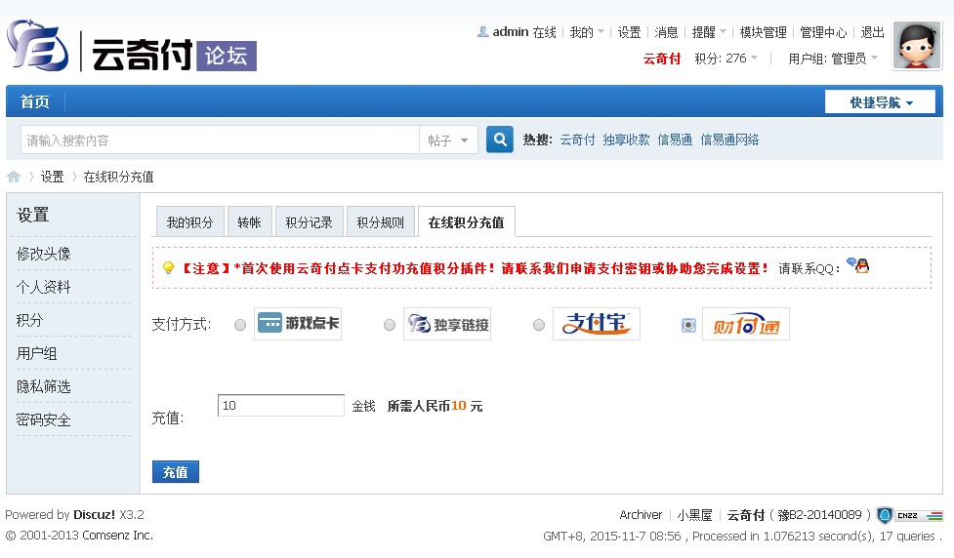This screenshot has width=954, height=558.
Task: Open 积分 in settings sidebar
Action: [x=30, y=320]
